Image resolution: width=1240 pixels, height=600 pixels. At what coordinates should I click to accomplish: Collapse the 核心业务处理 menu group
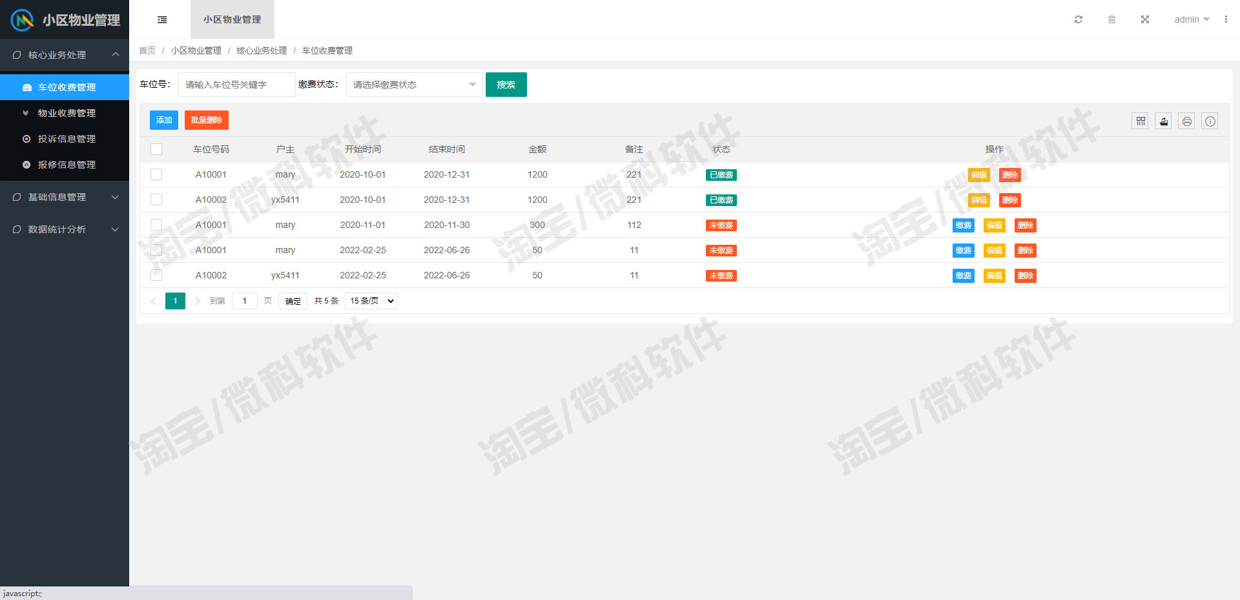[x=65, y=55]
